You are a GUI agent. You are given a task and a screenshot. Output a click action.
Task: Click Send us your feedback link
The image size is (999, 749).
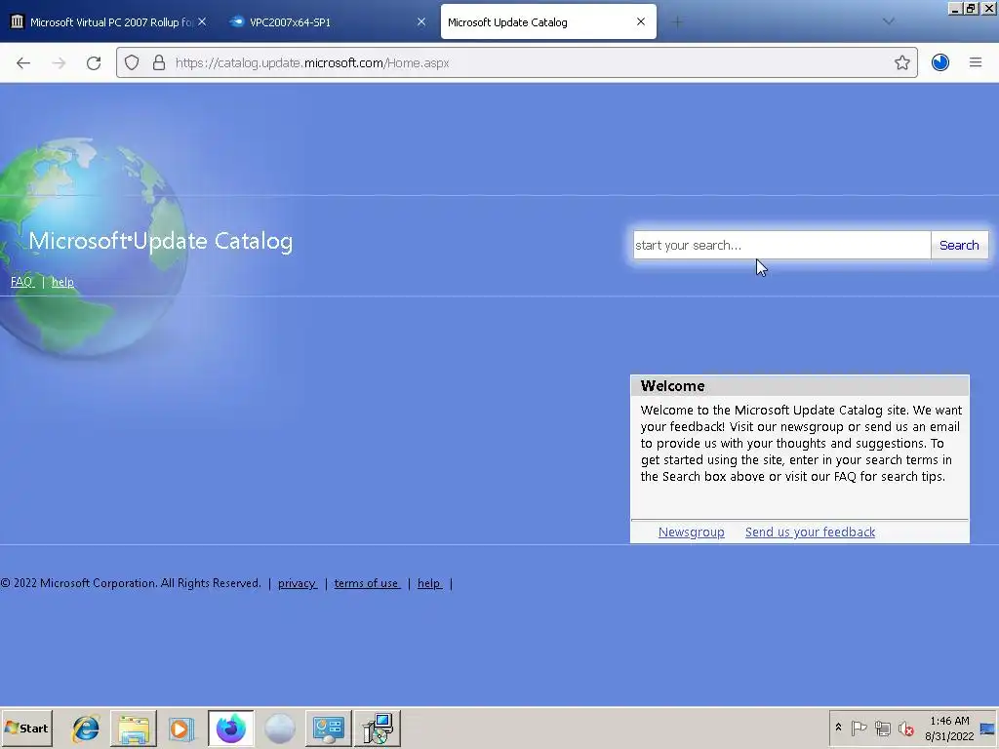click(x=810, y=532)
